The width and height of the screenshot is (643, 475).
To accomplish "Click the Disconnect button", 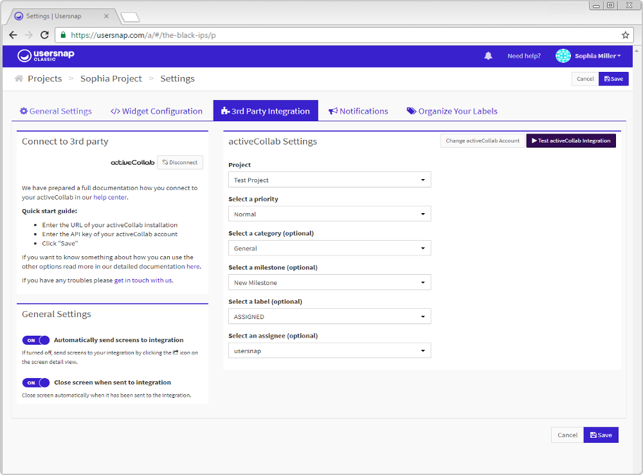I will 180,162.
